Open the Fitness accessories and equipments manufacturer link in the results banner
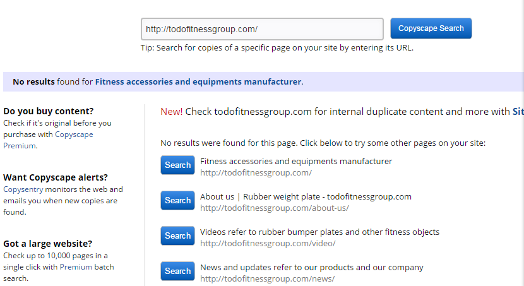 pyautogui.click(x=198, y=82)
